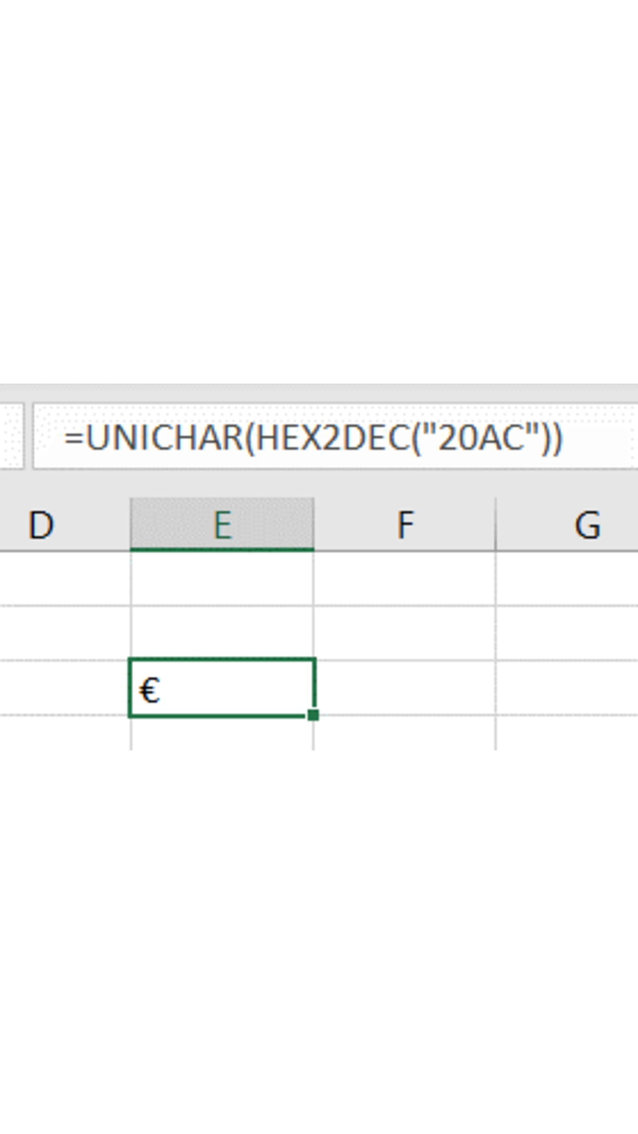Click the column G cell in the euro symbol's row
The height and width of the screenshot is (1134, 638).
pyautogui.click(x=567, y=688)
